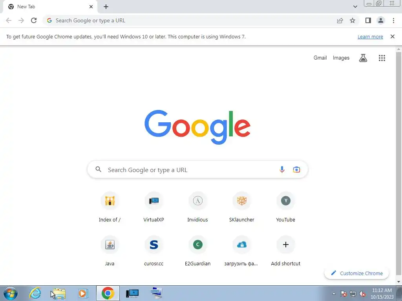Click the VirtualXP taskbar window icon
The height and width of the screenshot is (301, 402).
[x=132, y=293]
